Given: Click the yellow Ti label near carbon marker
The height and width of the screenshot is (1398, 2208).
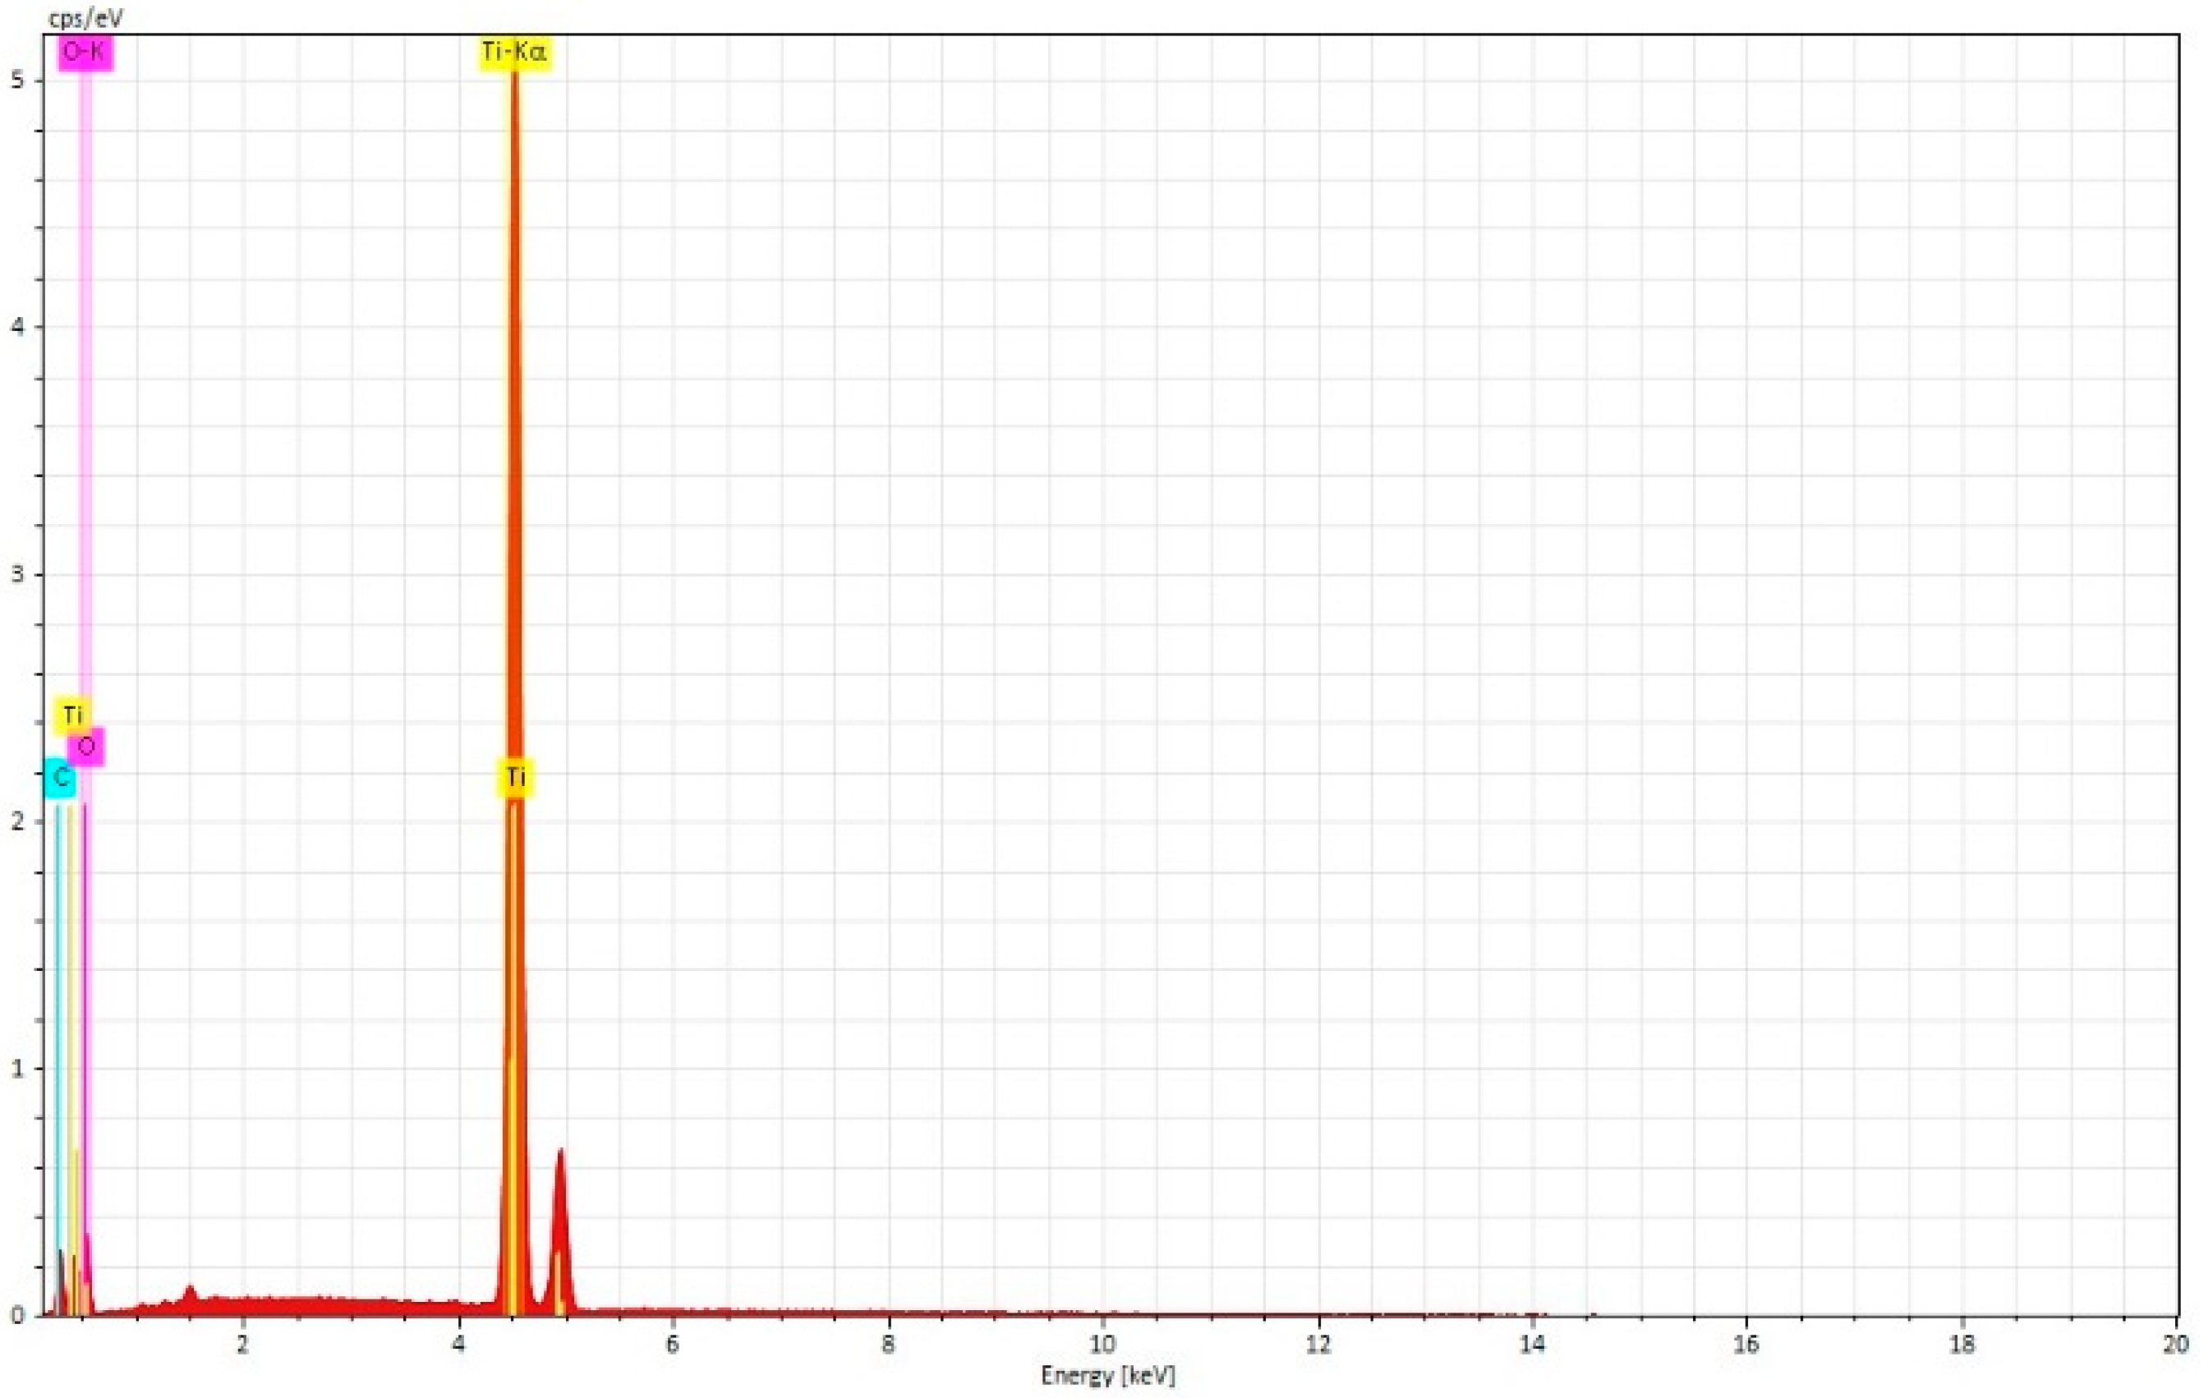Looking at the screenshot, I should [x=72, y=714].
